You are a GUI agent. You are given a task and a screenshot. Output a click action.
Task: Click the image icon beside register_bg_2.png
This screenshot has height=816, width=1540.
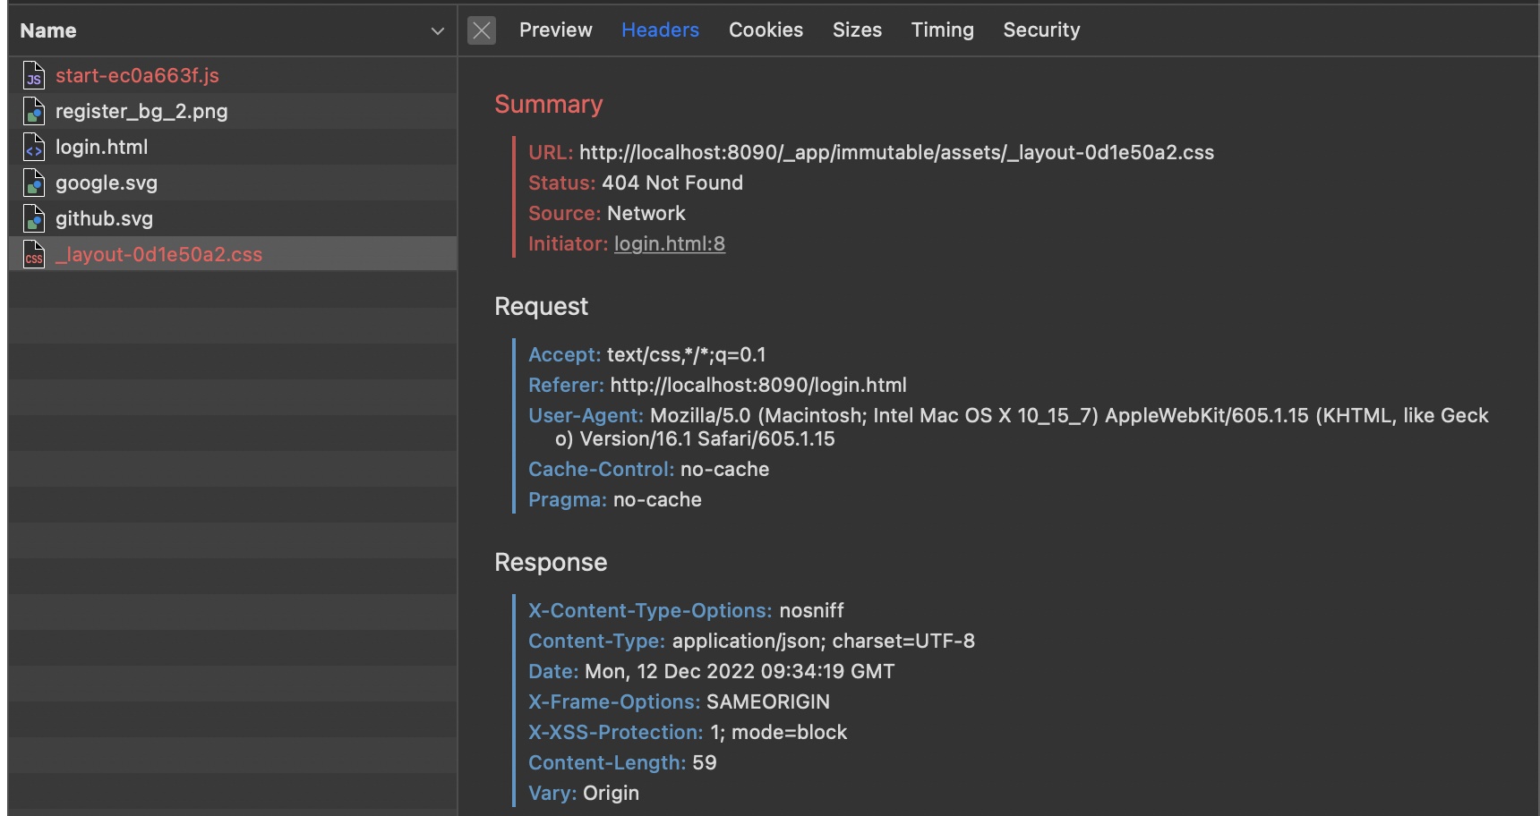(34, 112)
